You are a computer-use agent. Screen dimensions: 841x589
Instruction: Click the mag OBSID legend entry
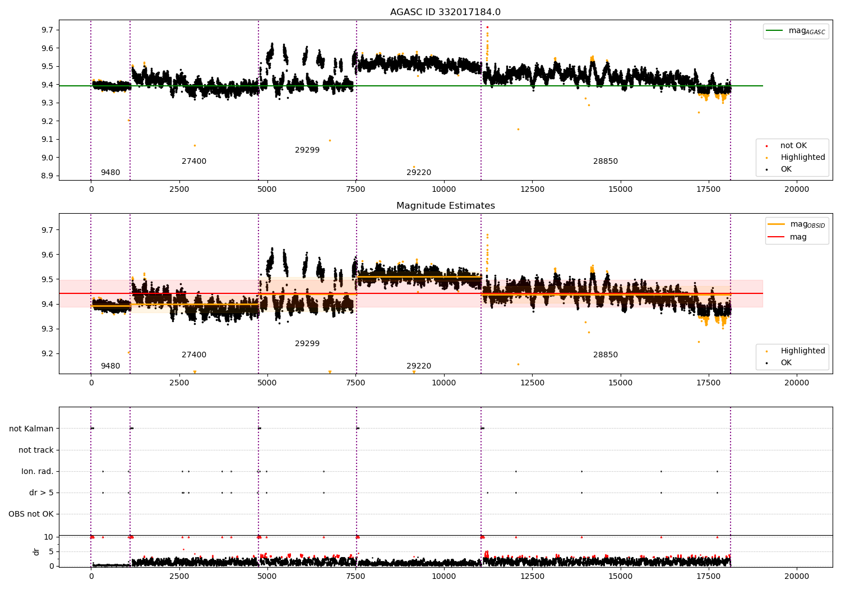(x=797, y=224)
